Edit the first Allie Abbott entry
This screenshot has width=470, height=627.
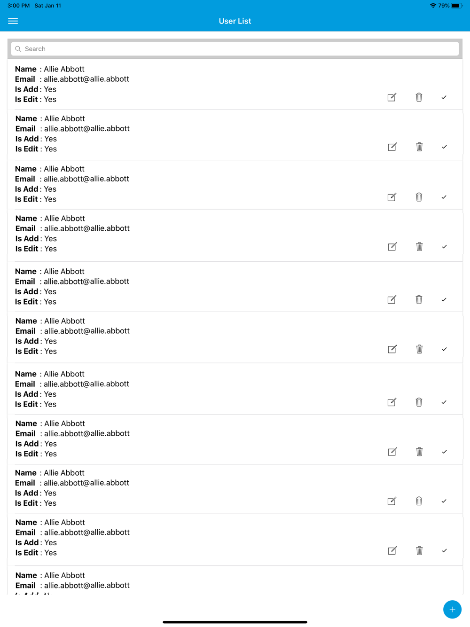(x=392, y=97)
